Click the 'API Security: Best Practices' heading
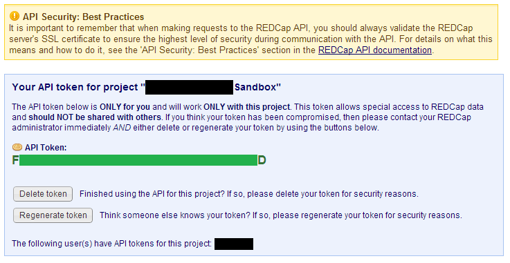510x263 pixels. coord(83,17)
